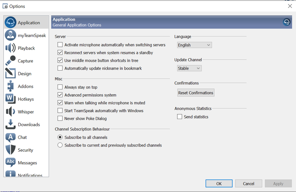Open myTeamSpeak avatar icon
This screenshot has width=296, height=192.
pos(11,35)
